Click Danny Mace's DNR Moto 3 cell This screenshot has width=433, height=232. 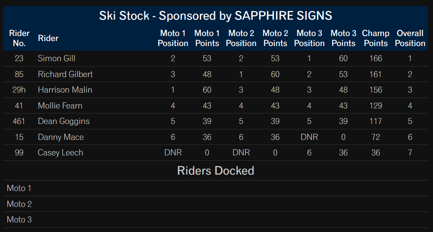(x=309, y=137)
